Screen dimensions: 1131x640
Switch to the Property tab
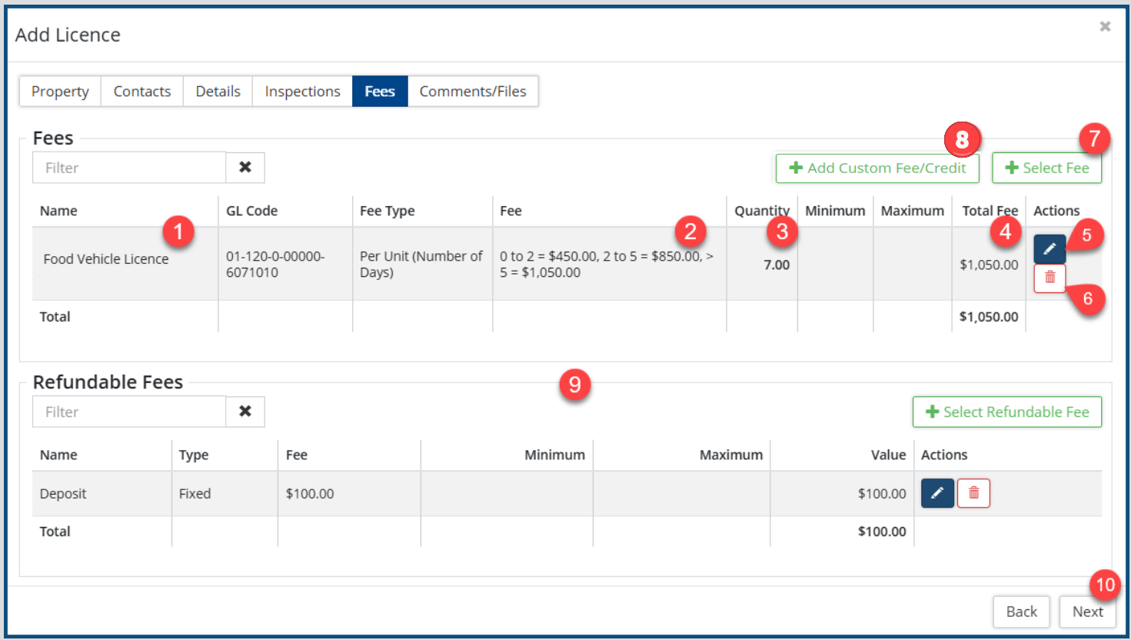[x=60, y=92]
